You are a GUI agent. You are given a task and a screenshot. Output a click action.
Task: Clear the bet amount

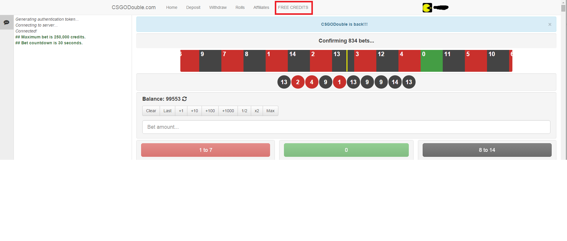tap(151, 111)
